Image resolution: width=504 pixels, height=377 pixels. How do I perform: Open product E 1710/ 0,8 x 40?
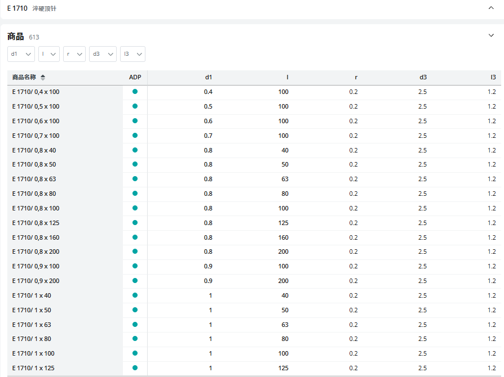point(34,150)
